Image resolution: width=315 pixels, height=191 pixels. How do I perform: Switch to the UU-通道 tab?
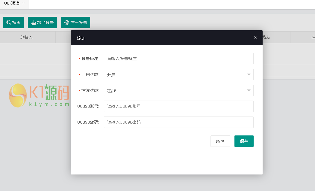click(12, 3)
